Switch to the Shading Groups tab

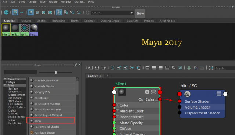(111, 21)
